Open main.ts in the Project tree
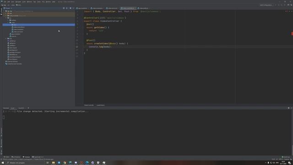Viewport: 293px width, 165px height. coord(13,36)
